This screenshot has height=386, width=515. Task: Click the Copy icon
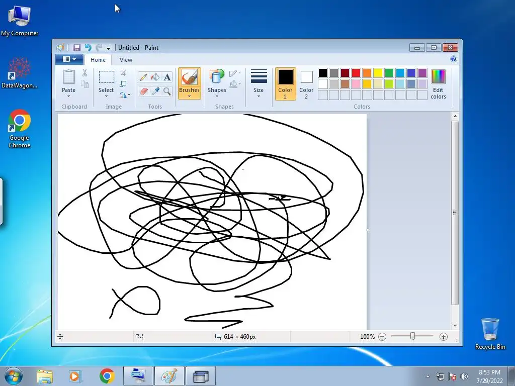(x=84, y=84)
